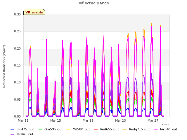Screen dimensions: 187x140
Task: Click the green Grn535_out legend swatch
Action: tap(40, 129)
